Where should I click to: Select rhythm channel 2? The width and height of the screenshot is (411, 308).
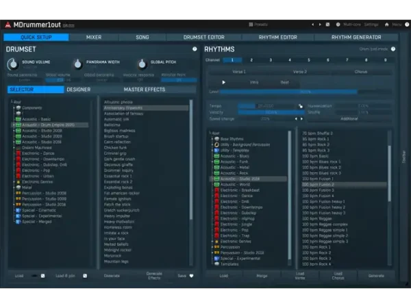coord(251,60)
